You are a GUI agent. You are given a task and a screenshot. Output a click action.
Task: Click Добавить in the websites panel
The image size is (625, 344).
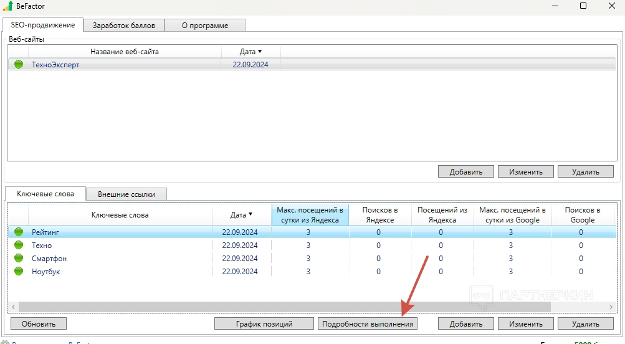pos(466,172)
